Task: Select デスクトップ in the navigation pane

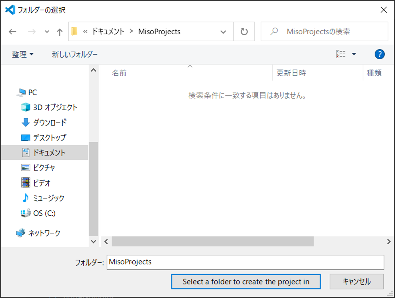Action: 49,138
